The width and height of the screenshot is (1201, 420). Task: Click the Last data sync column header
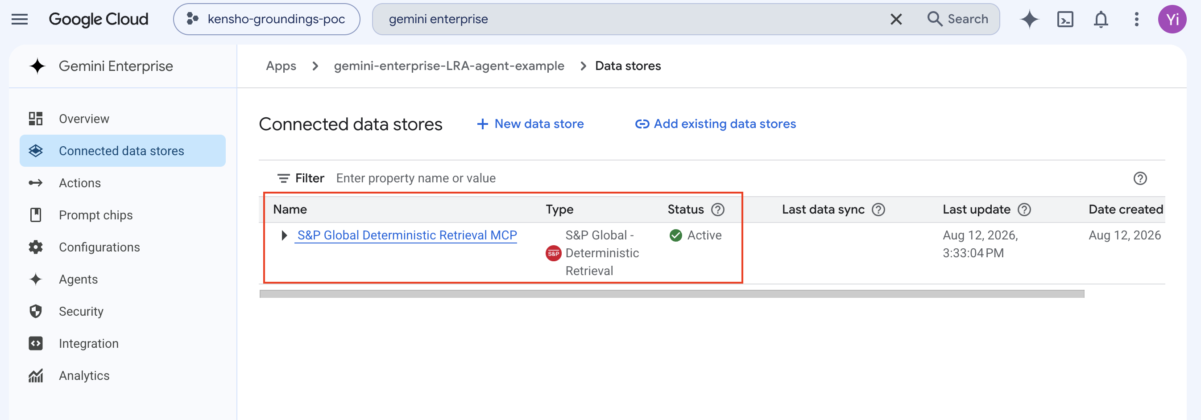tap(823, 209)
